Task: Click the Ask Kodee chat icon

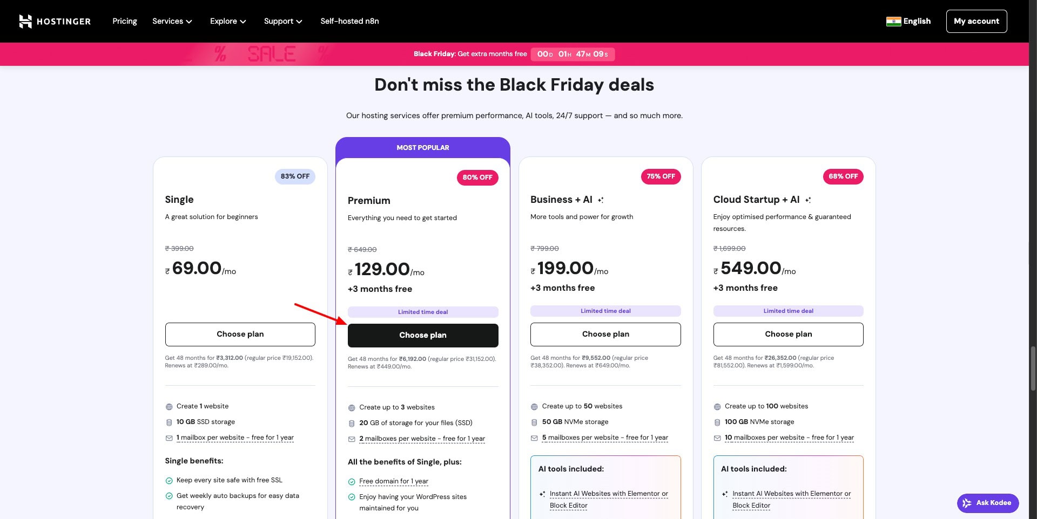Action: pos(967,503)
